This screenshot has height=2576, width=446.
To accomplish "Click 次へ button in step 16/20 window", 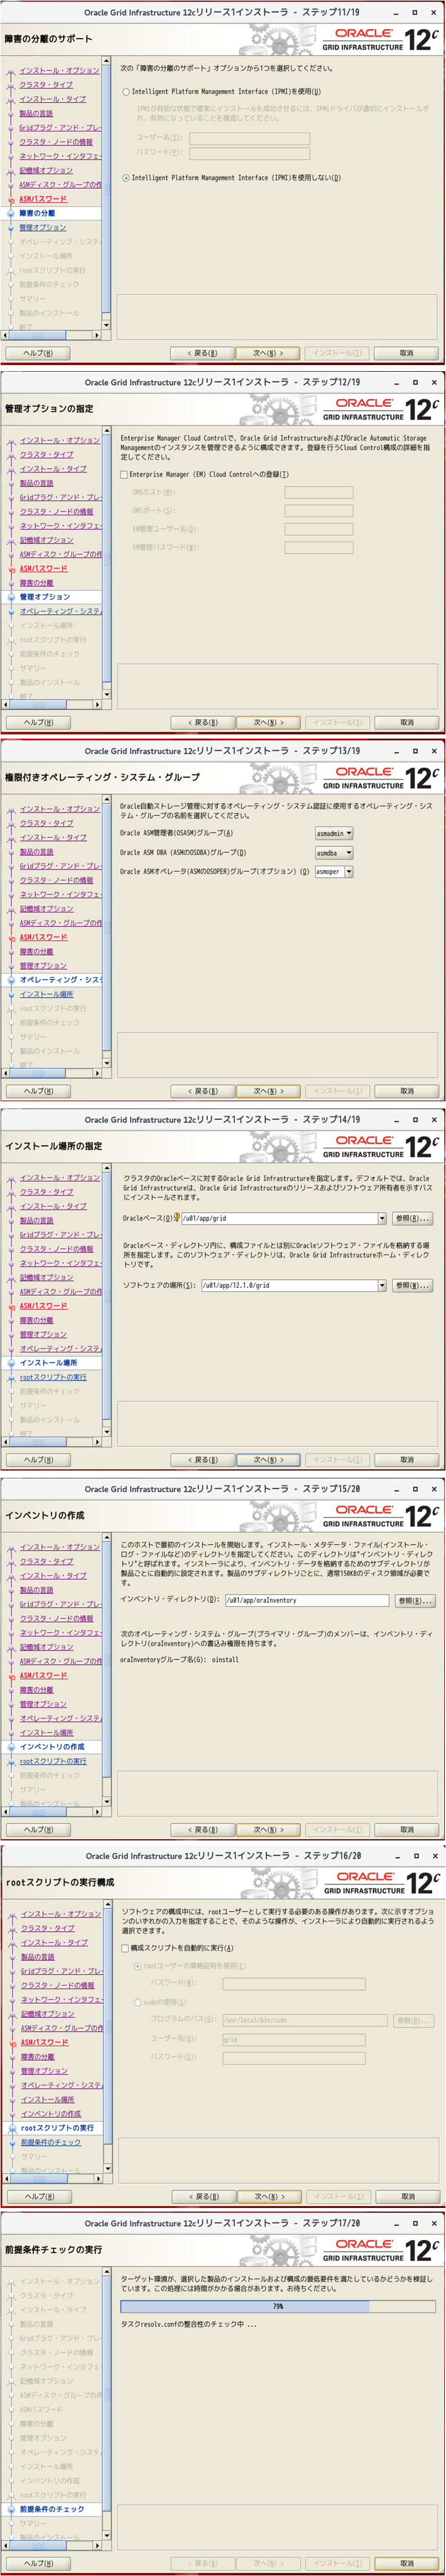I will coord(269,2198).
